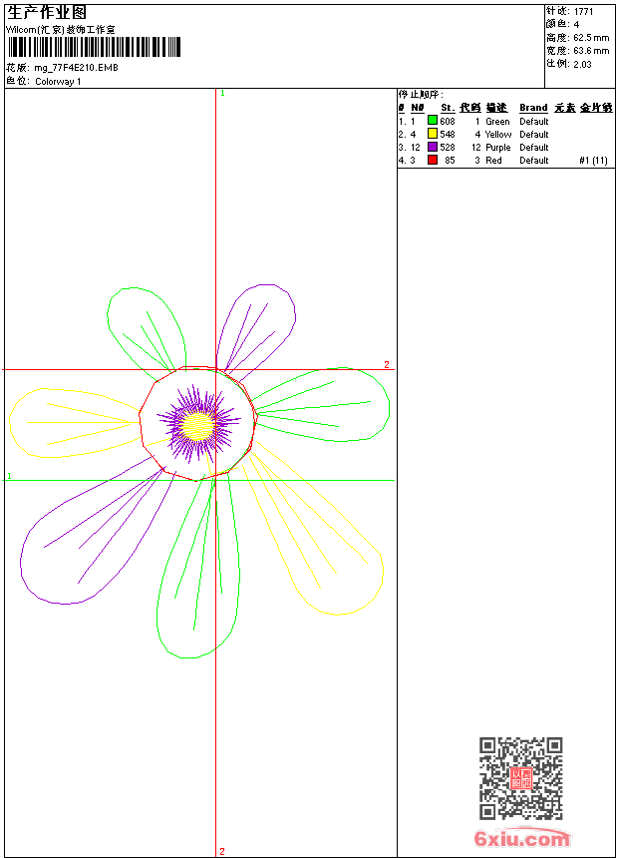Click the Colorway 1 label
Screen dimensions: 618x858
(58, 81)
